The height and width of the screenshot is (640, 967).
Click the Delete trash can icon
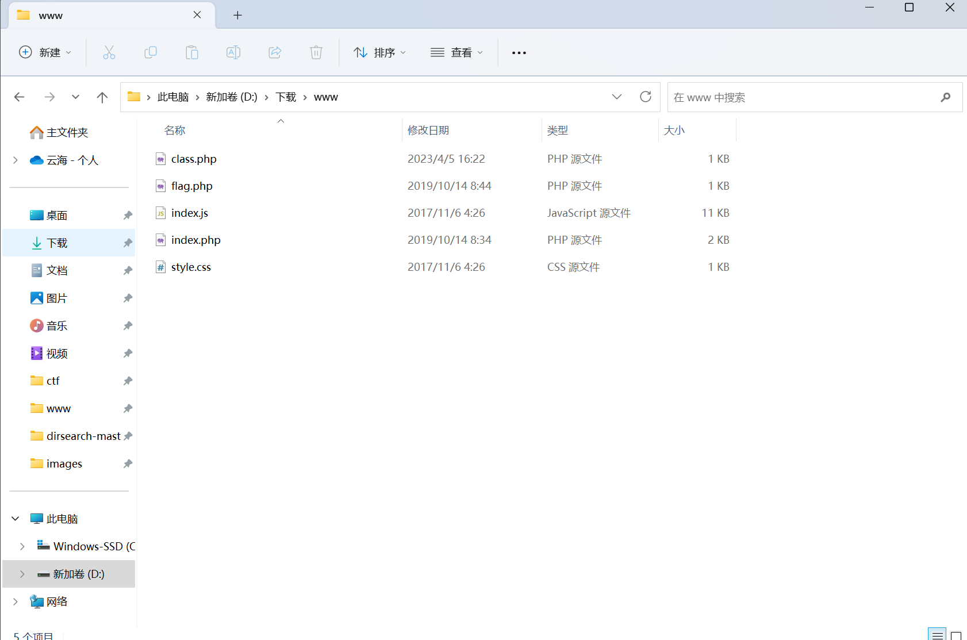[316, 52]
